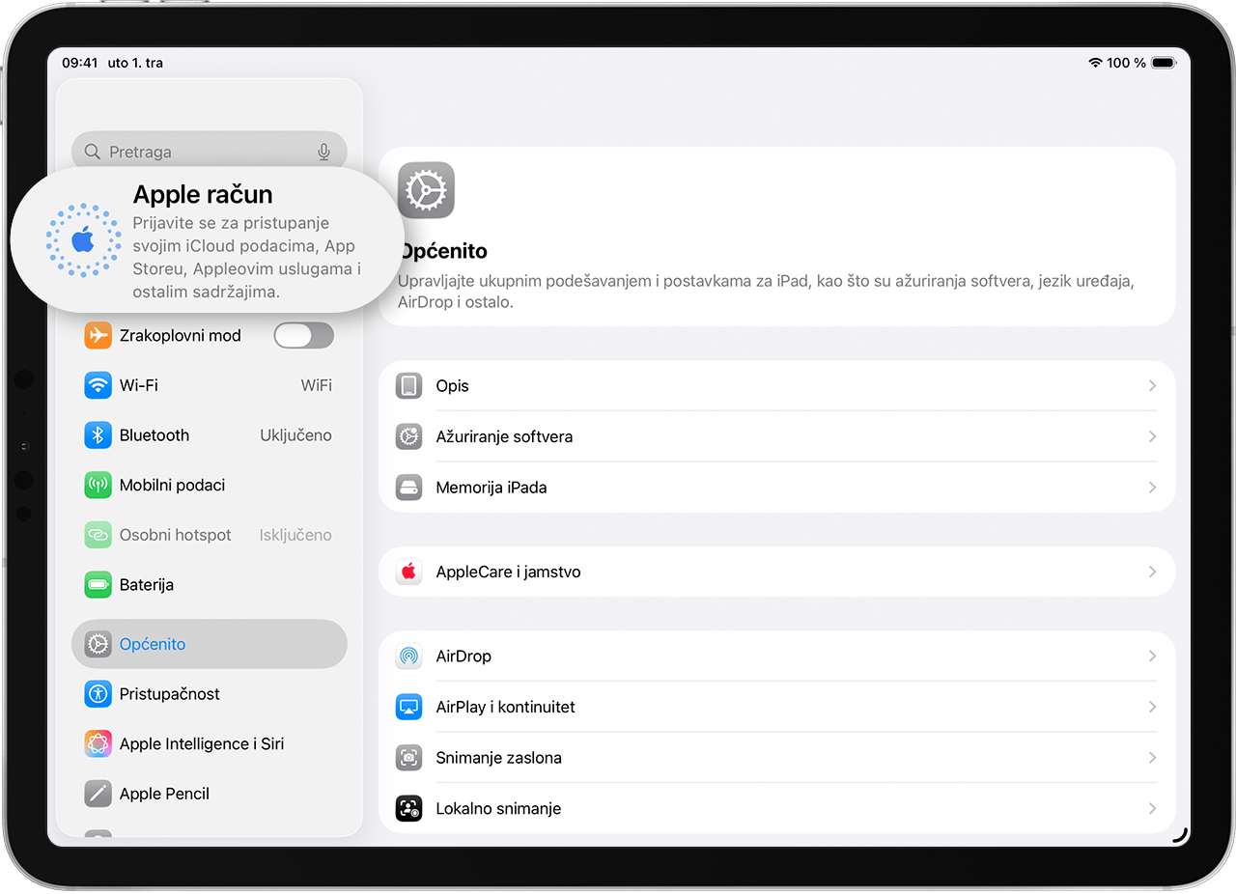The image size is (1236, 894).
Task: Tap the Baterija battery icon
Action: pyautogui.click(x=98, y=584)
